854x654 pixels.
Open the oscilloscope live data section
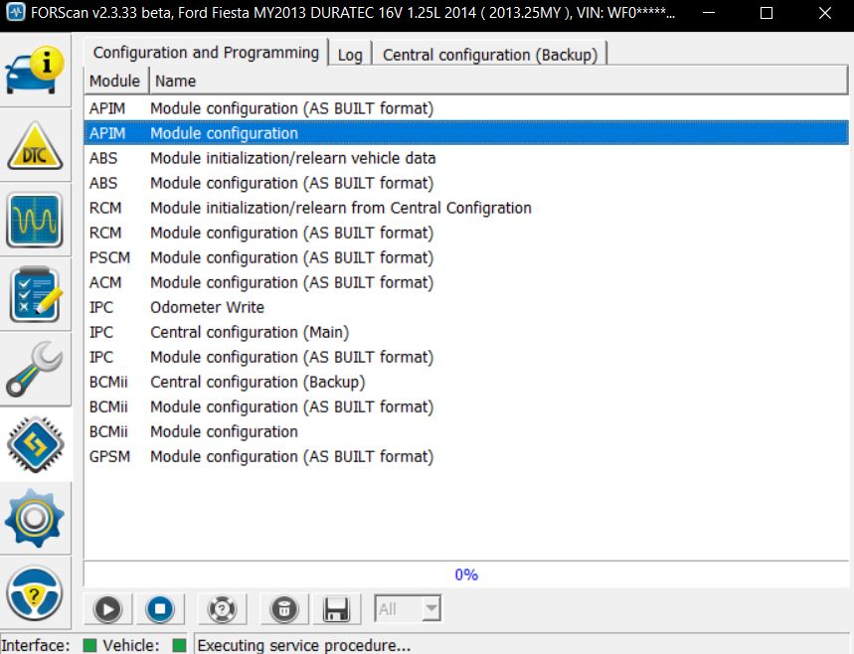click(x=36, y=220)
